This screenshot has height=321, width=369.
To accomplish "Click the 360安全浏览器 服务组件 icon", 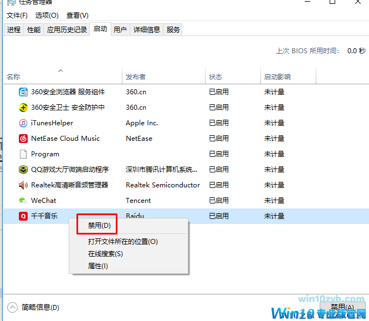I will [x=23, y=92].
